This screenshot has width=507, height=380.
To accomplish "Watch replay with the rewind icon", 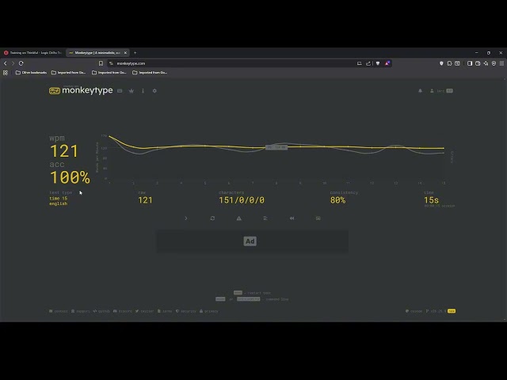I will point(292,218).
